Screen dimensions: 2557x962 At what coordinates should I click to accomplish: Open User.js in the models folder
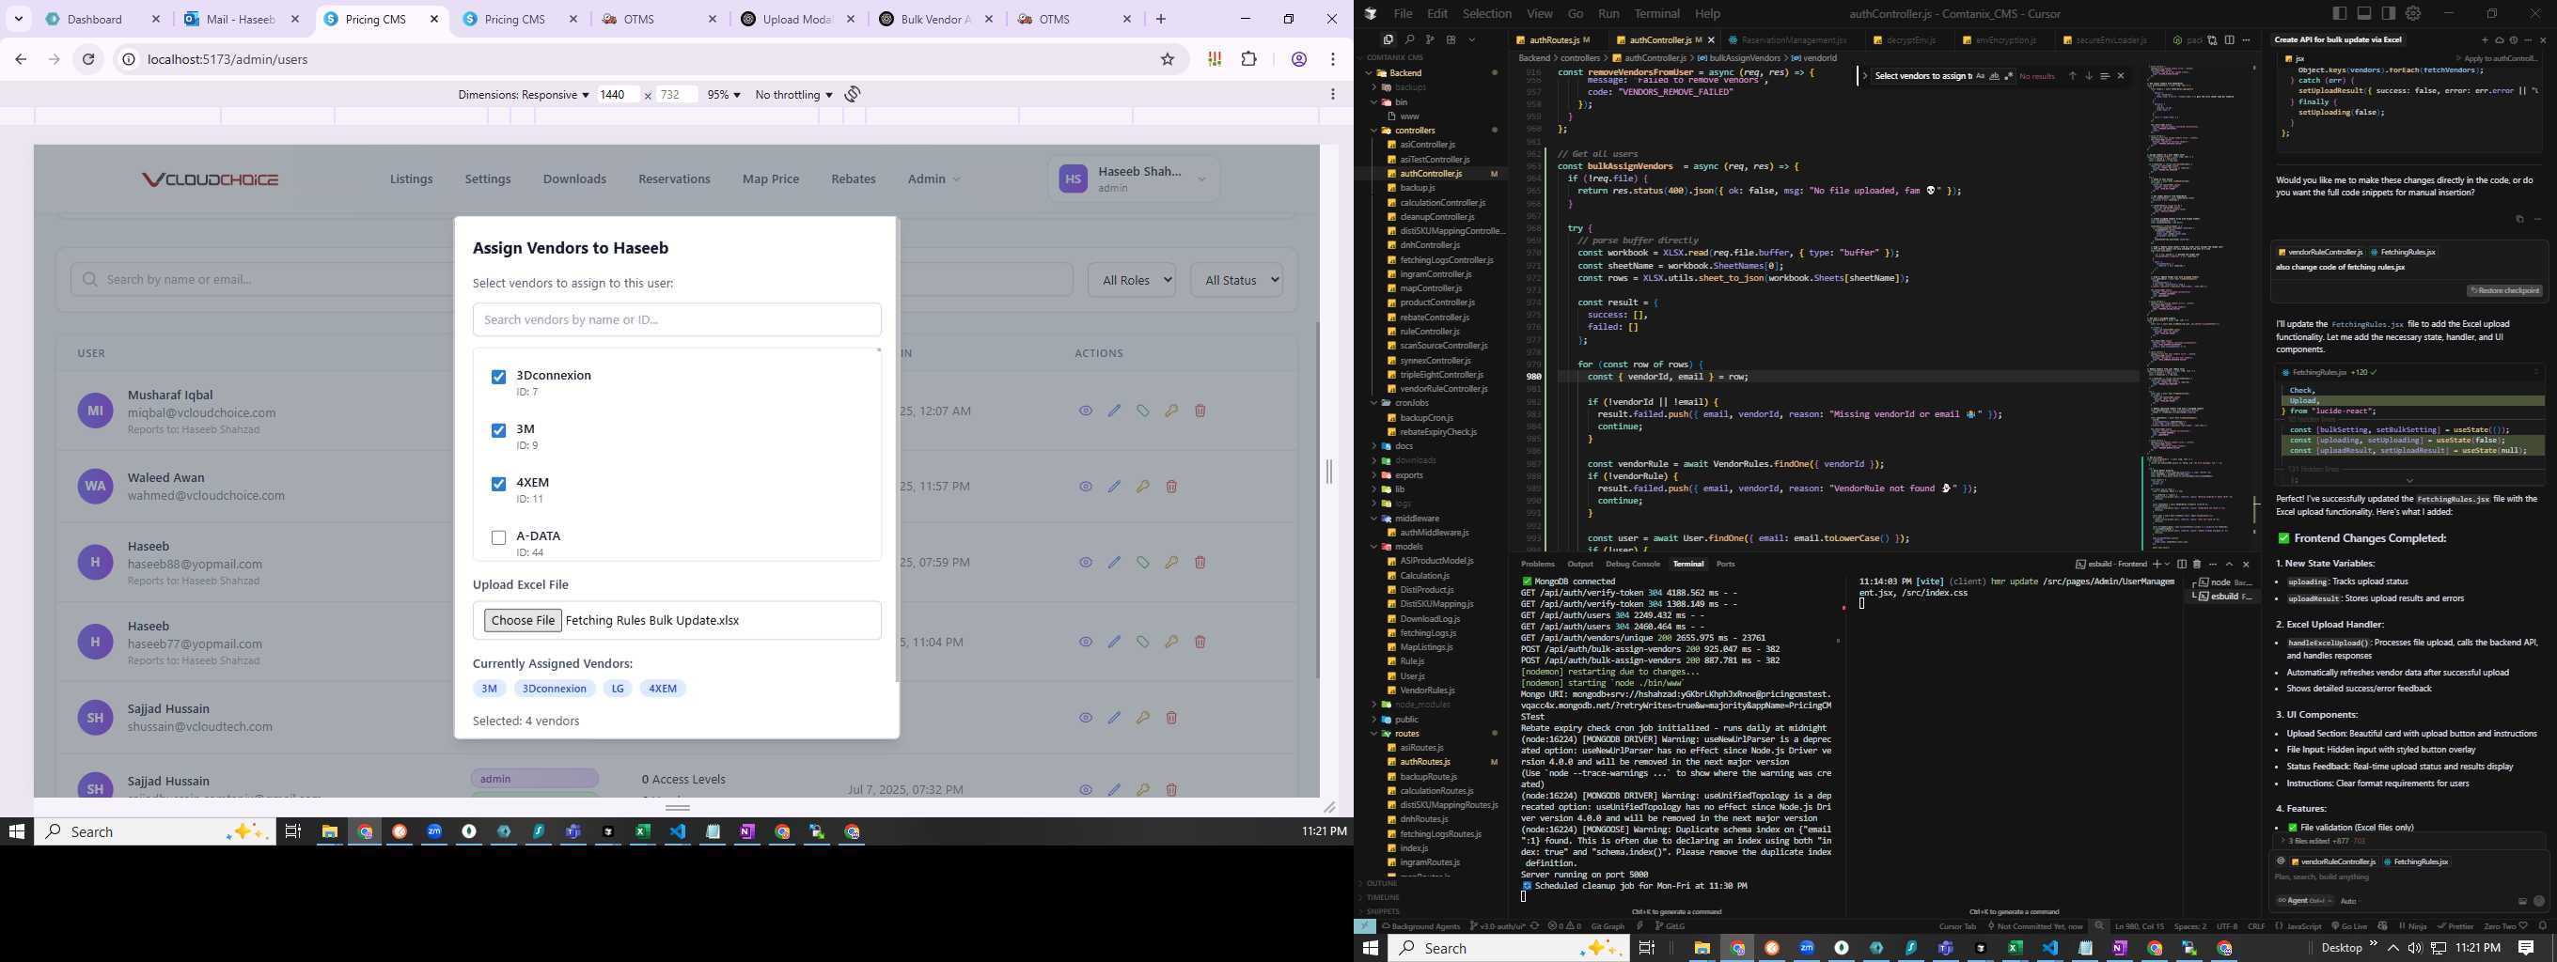click(1413, 675)
